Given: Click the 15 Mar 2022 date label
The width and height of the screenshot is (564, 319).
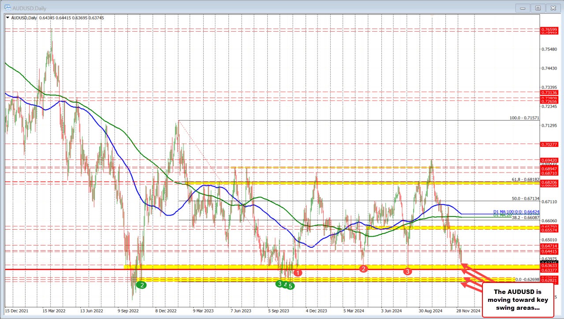Looking at the screenshot, I should (55, 310).
